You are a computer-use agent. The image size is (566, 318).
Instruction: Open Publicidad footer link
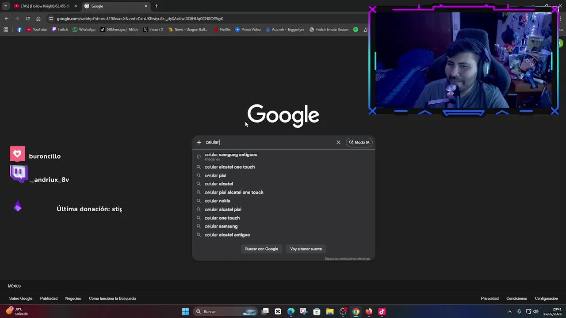pyautogui.click(x=49, y=299)
